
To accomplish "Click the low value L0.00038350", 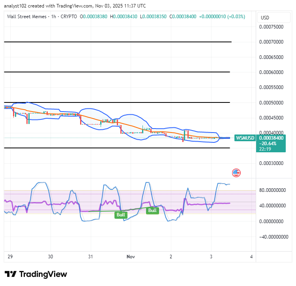I will pyautogui.click(x=153, y=17).
